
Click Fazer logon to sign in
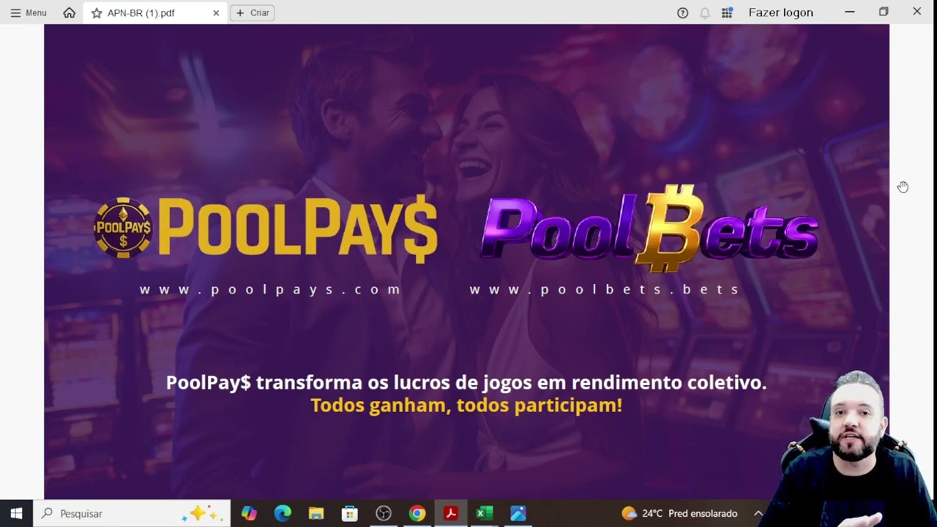780,12
